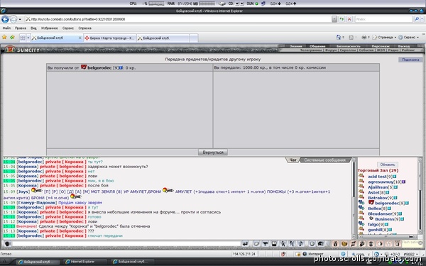Click the chat send enter-arrow icon
Image resolution: width=426 pixels, height=266 pixels.
pyautogui.click(x=245, y=244)
